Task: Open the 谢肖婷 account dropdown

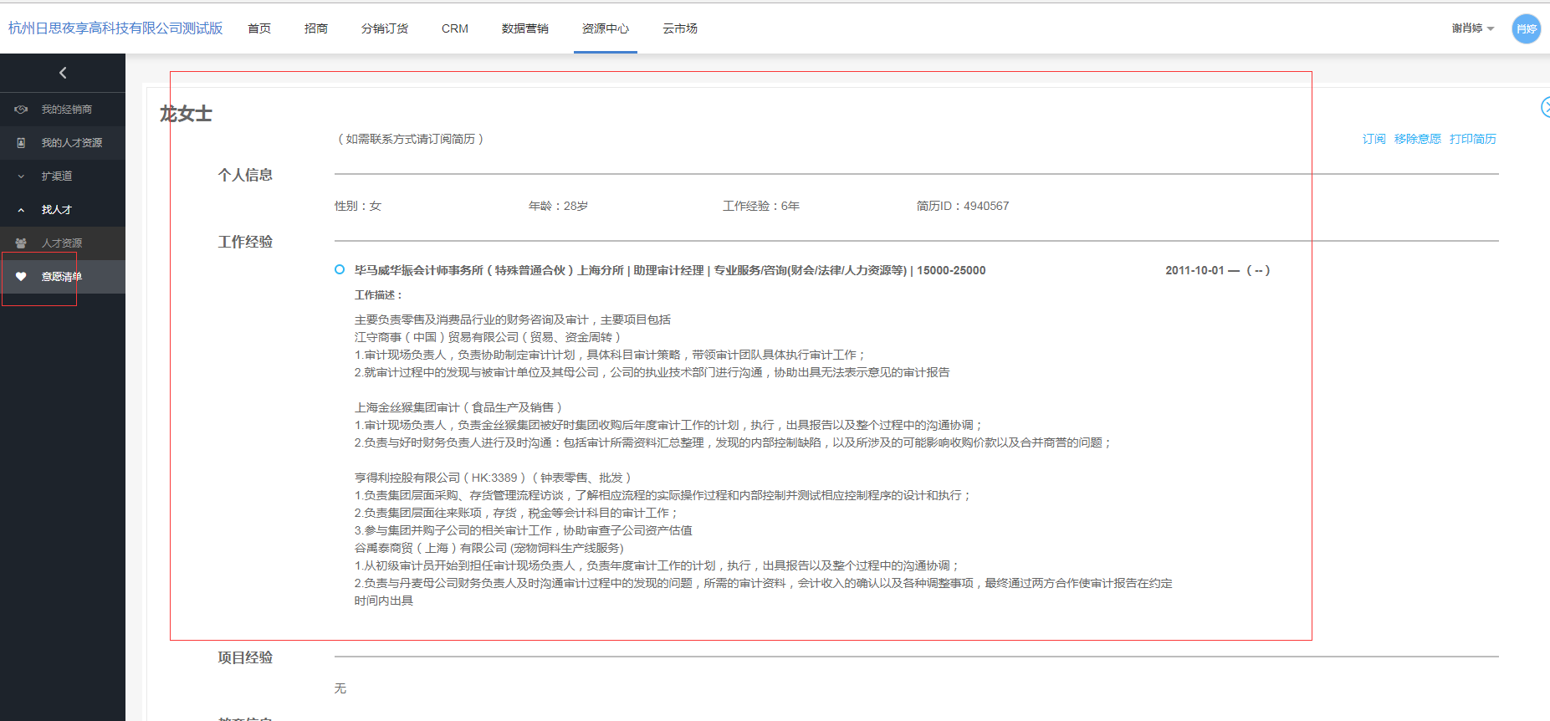Action: pos(1472,28)
